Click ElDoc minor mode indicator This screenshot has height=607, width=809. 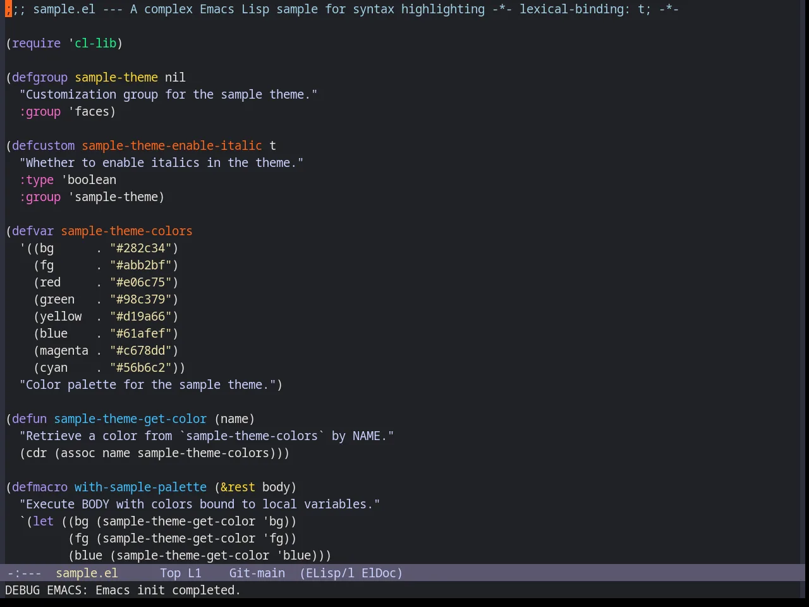tap(379, 573)
